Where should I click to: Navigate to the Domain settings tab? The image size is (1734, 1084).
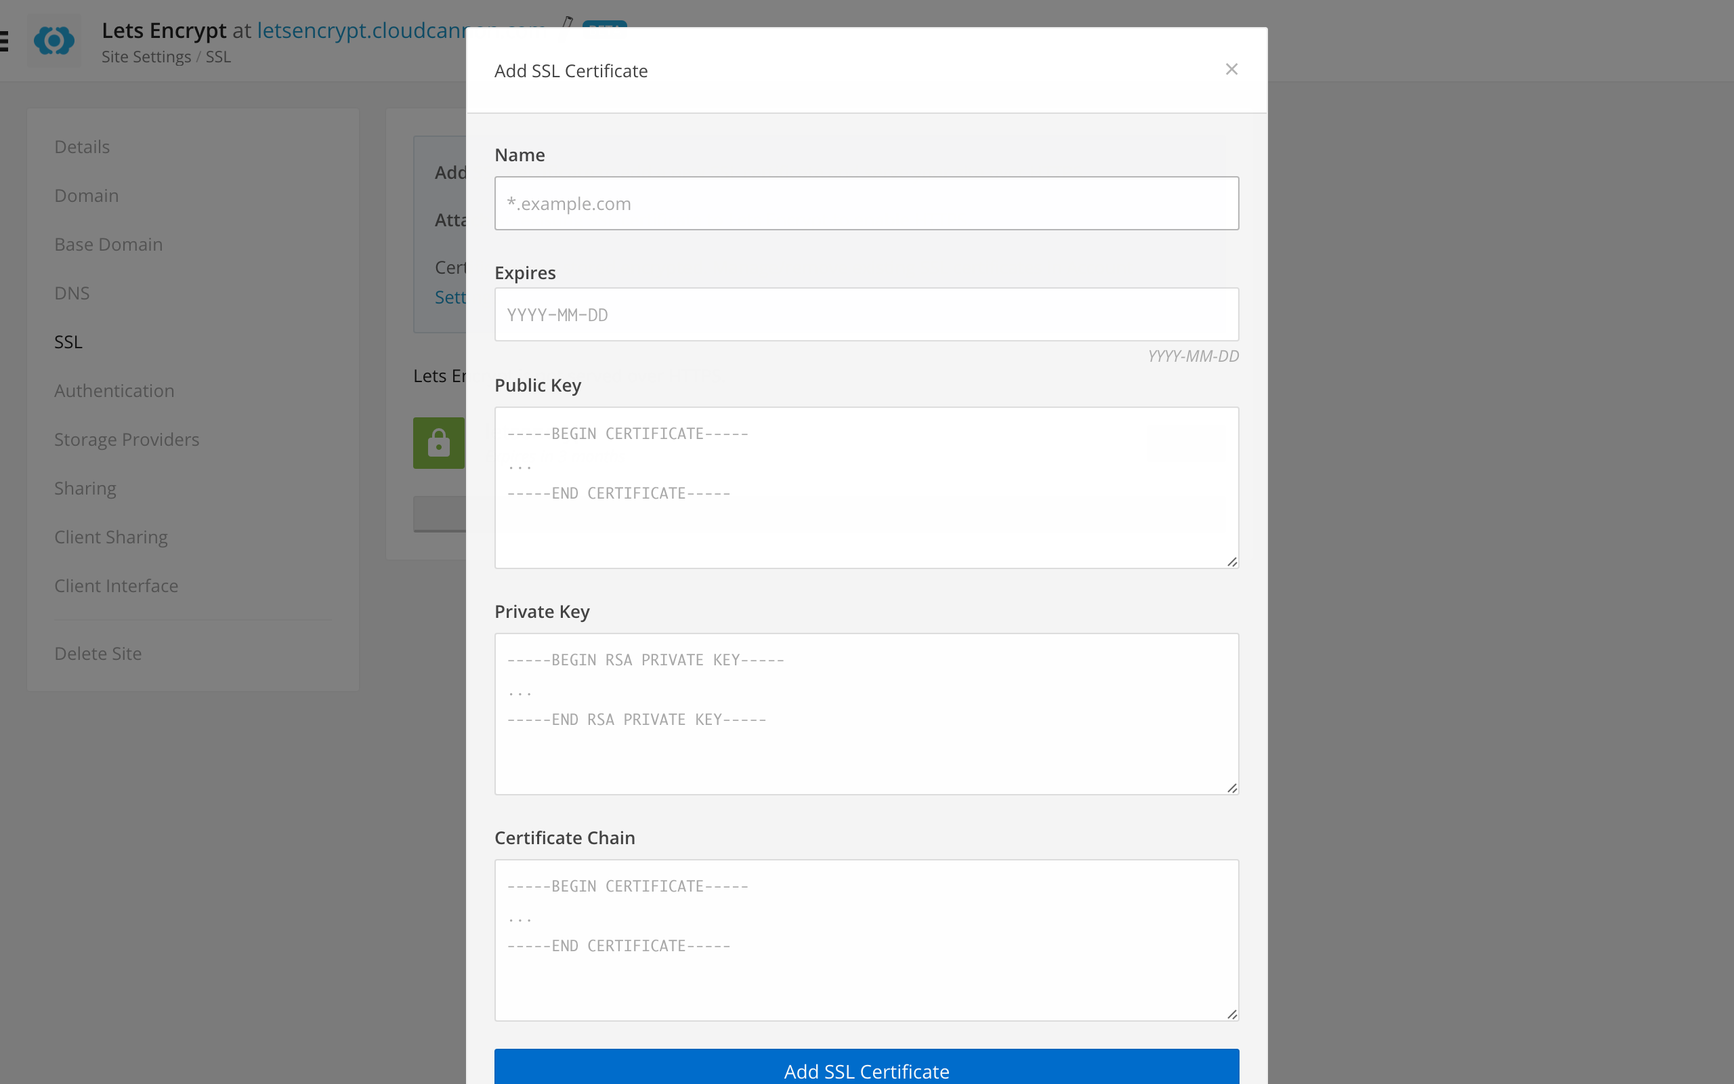[x=85, y=194]
